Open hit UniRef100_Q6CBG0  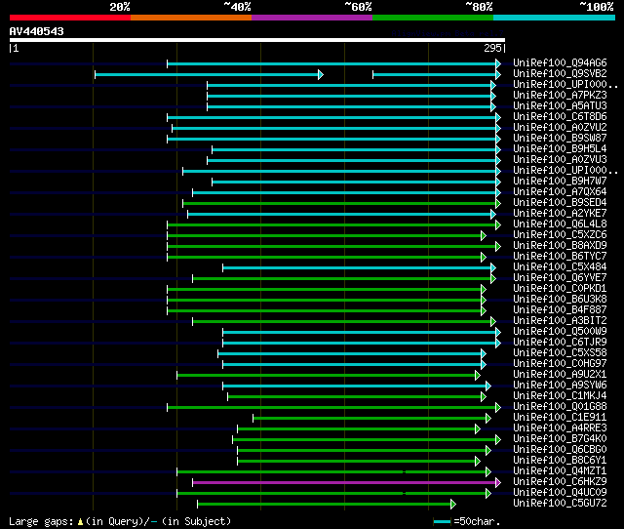[560, 450]
